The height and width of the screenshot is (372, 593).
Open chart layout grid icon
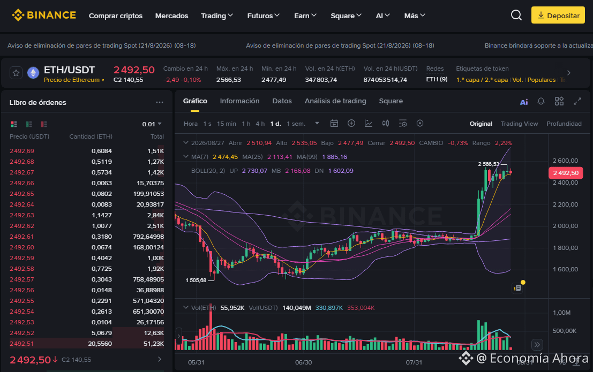tap(559, 101)
